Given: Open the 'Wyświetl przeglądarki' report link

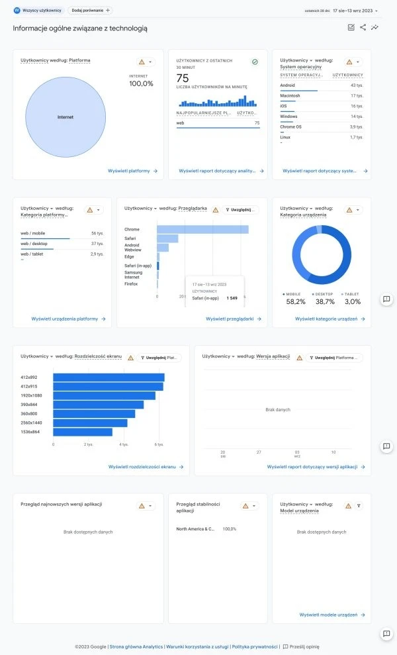Looking at the screenshot, I should (233, 319).
